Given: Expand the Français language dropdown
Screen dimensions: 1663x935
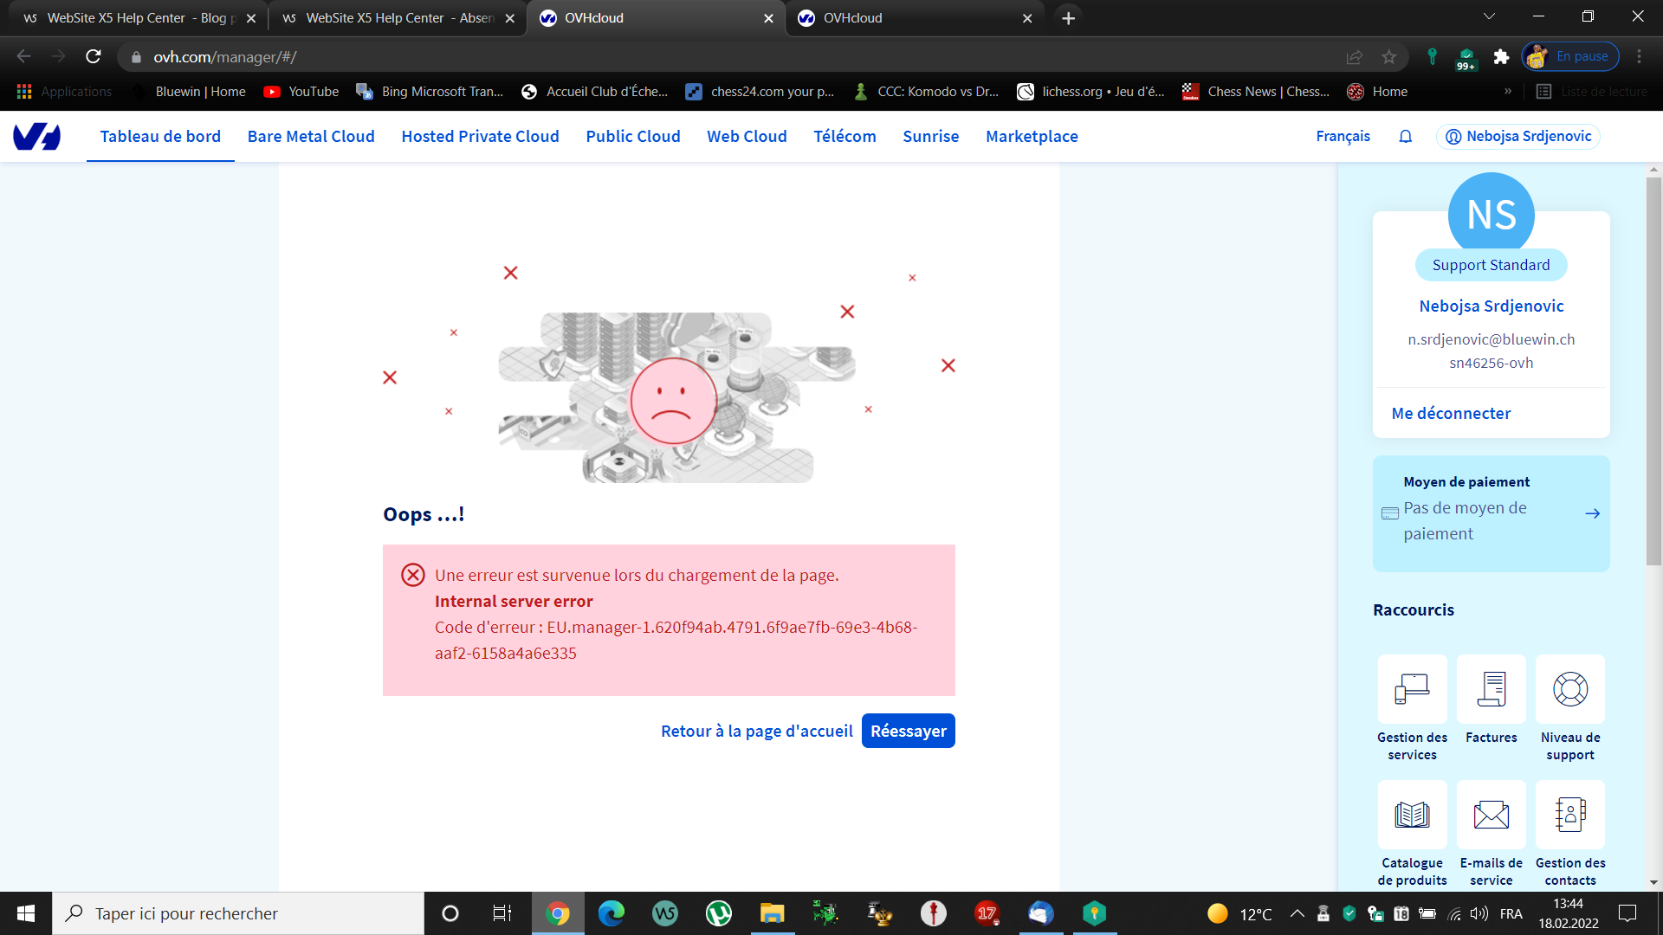Looking at the screenshot, I should point(1343,137).
